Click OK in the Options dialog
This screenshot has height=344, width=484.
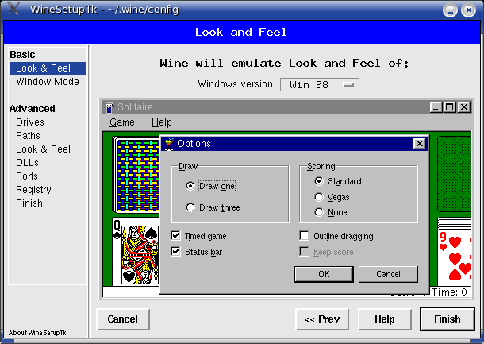click(324, 274)
